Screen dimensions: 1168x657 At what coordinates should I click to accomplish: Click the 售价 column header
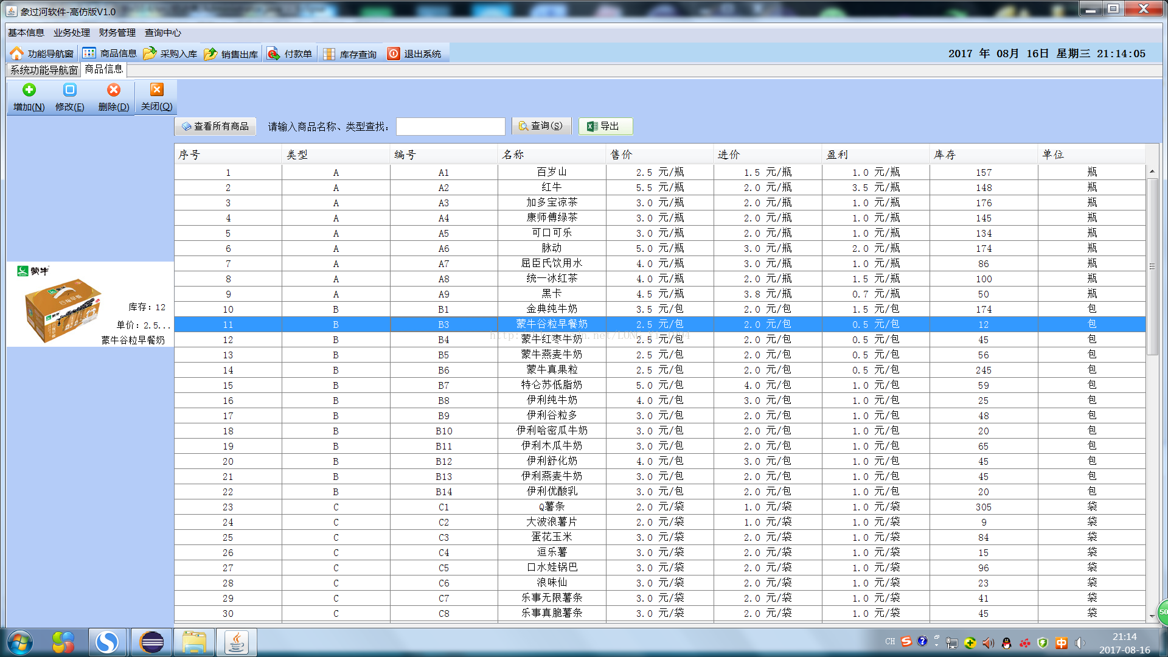click(659, 155)
